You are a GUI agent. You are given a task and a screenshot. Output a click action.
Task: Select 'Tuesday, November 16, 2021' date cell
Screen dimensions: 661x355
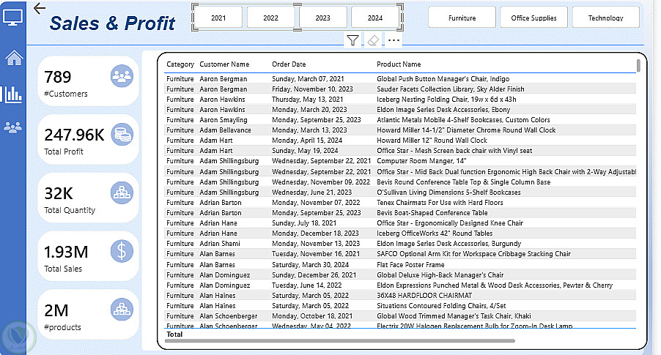tap(316, 254)
